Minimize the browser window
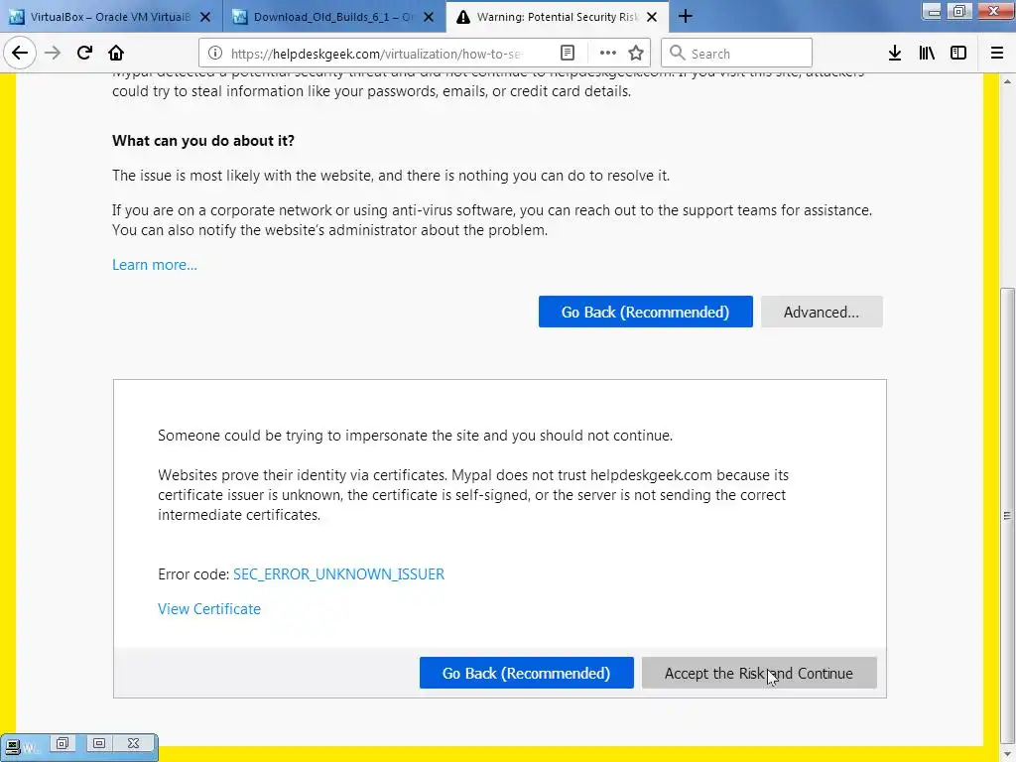This screenshot has width=1016, height=762. point(932,10)
